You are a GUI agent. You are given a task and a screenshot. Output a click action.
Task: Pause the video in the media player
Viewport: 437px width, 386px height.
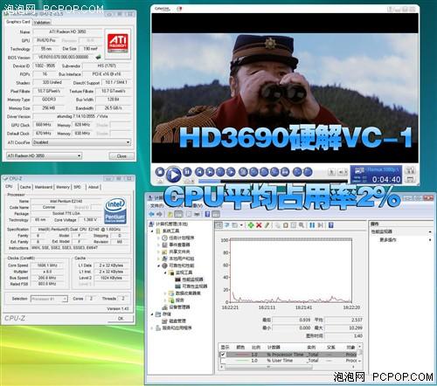coord(187,172)
